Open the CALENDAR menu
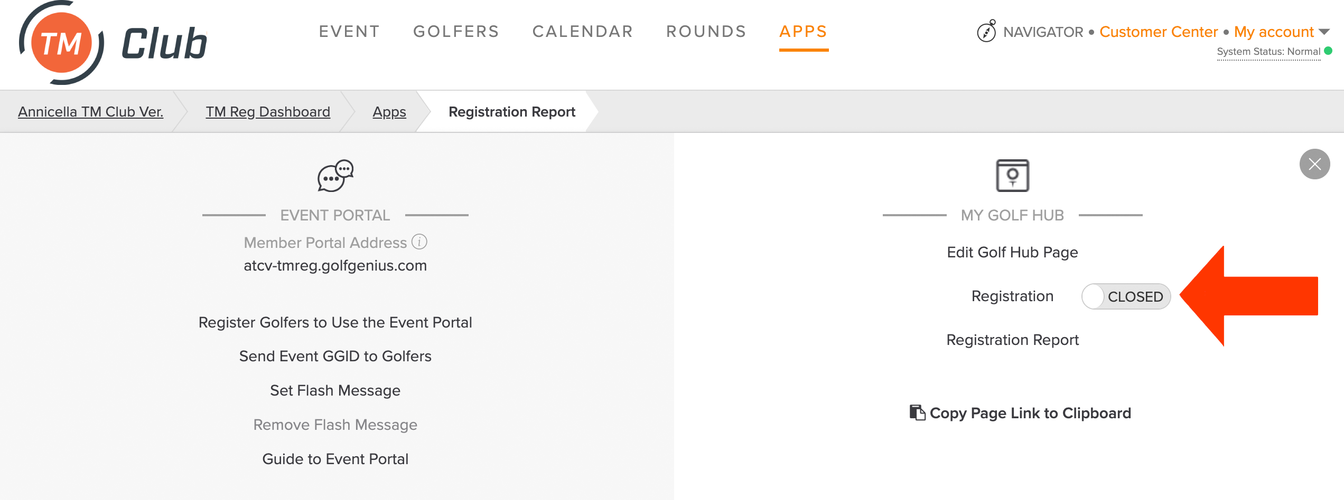 pyautogui.click(x=583, y=32)
